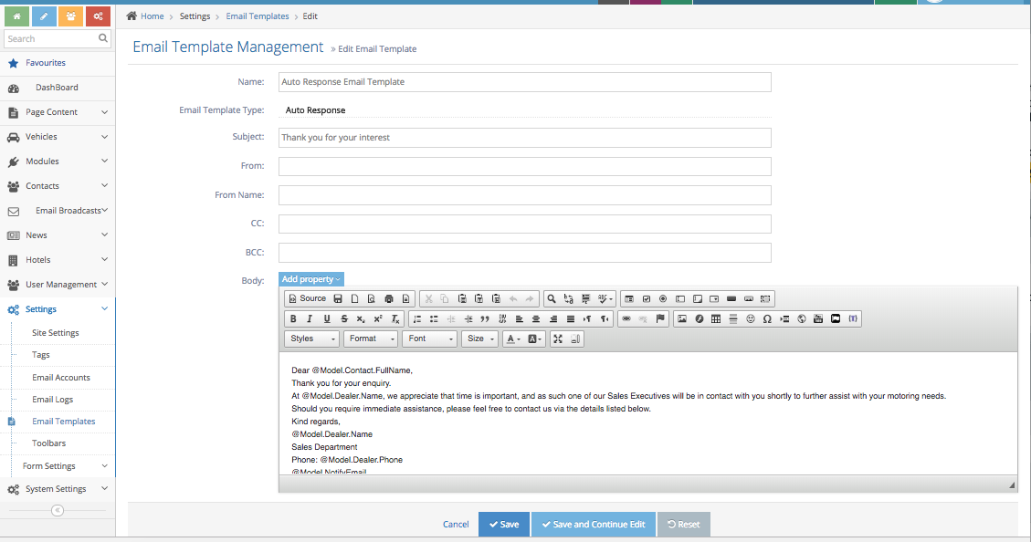Toggle bold formatting in the editor
This screenshot has height=542, width=1031.
click(x=293, y=319)
